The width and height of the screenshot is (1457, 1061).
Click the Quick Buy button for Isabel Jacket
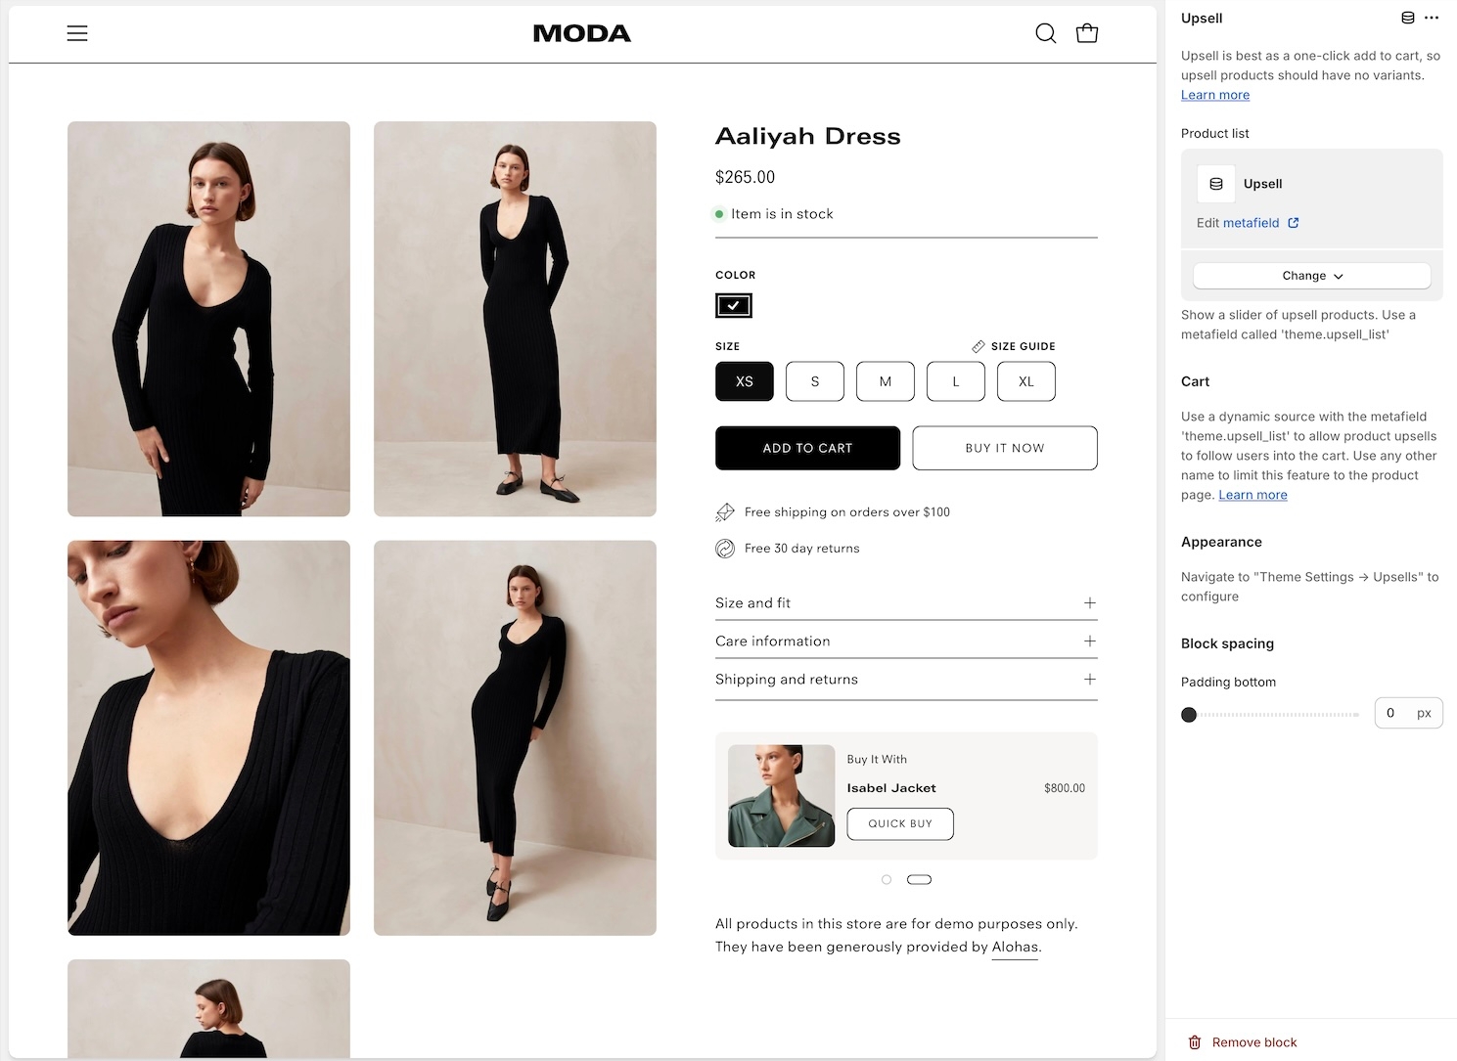899,823
